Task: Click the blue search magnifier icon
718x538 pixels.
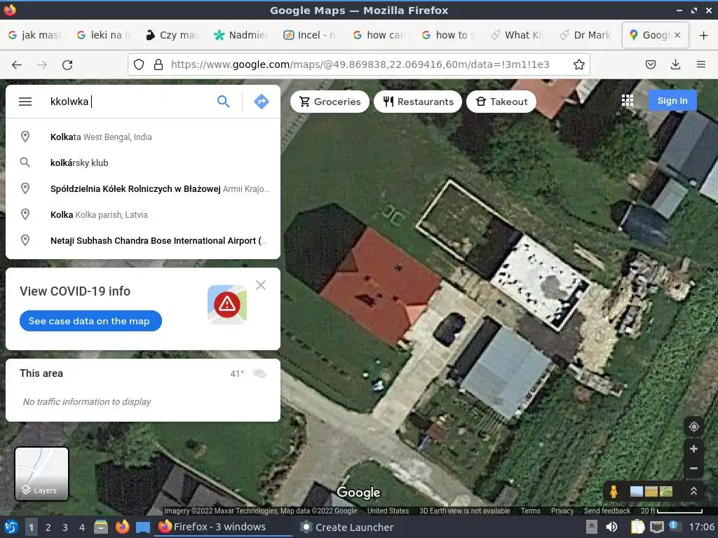Action: [x=224, y=102]
